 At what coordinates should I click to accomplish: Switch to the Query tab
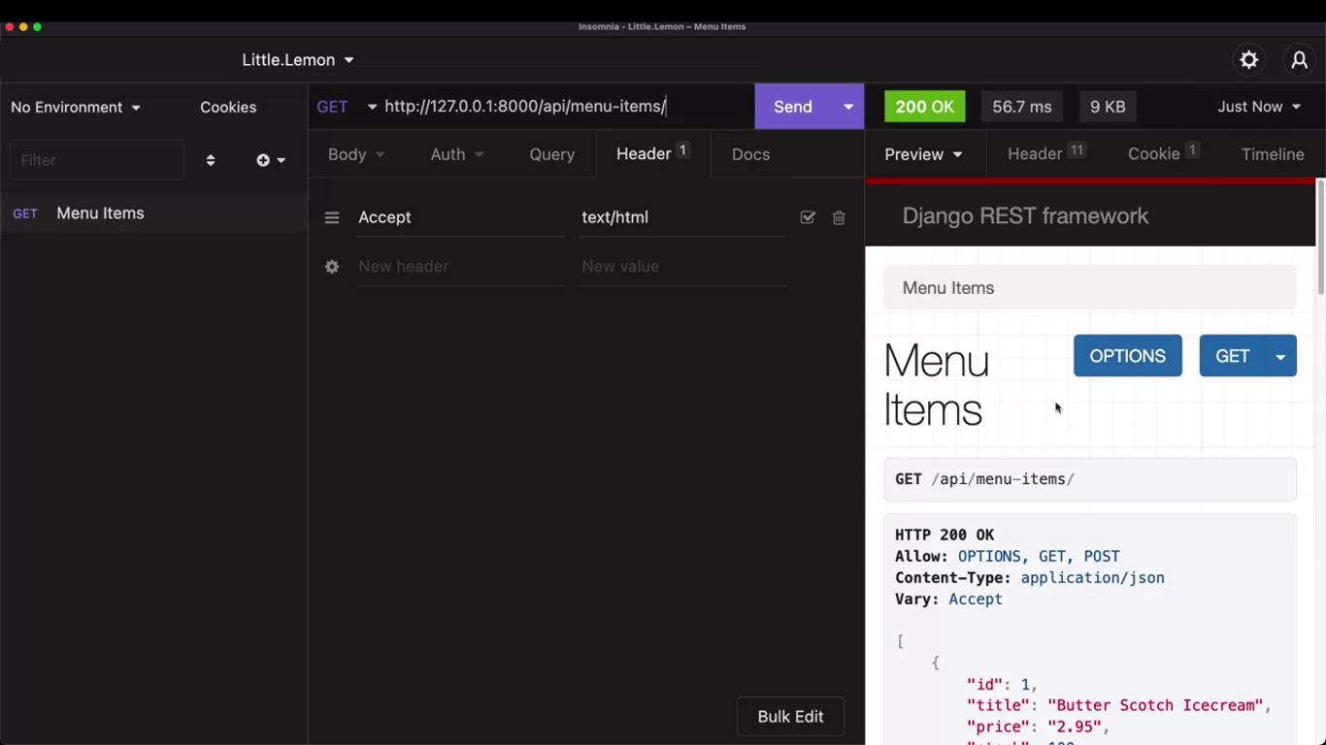pyautogui.click(x=551, y=154)
